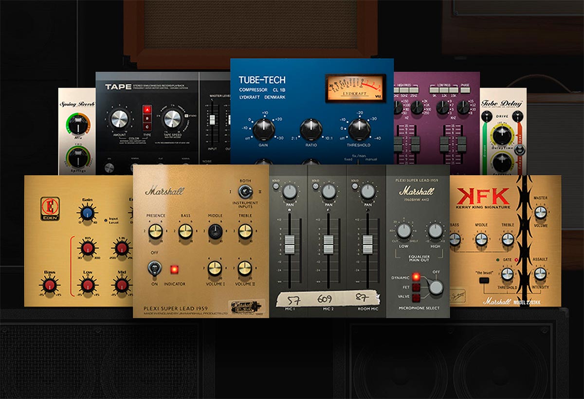Click the Tape Master Level Input fader
Image resolution: width=584 pixels, height=399 pixels.
[212, 120]
